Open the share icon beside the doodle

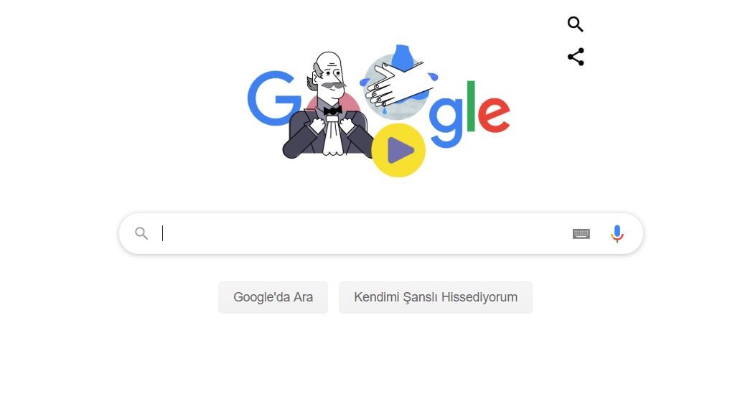576,57
